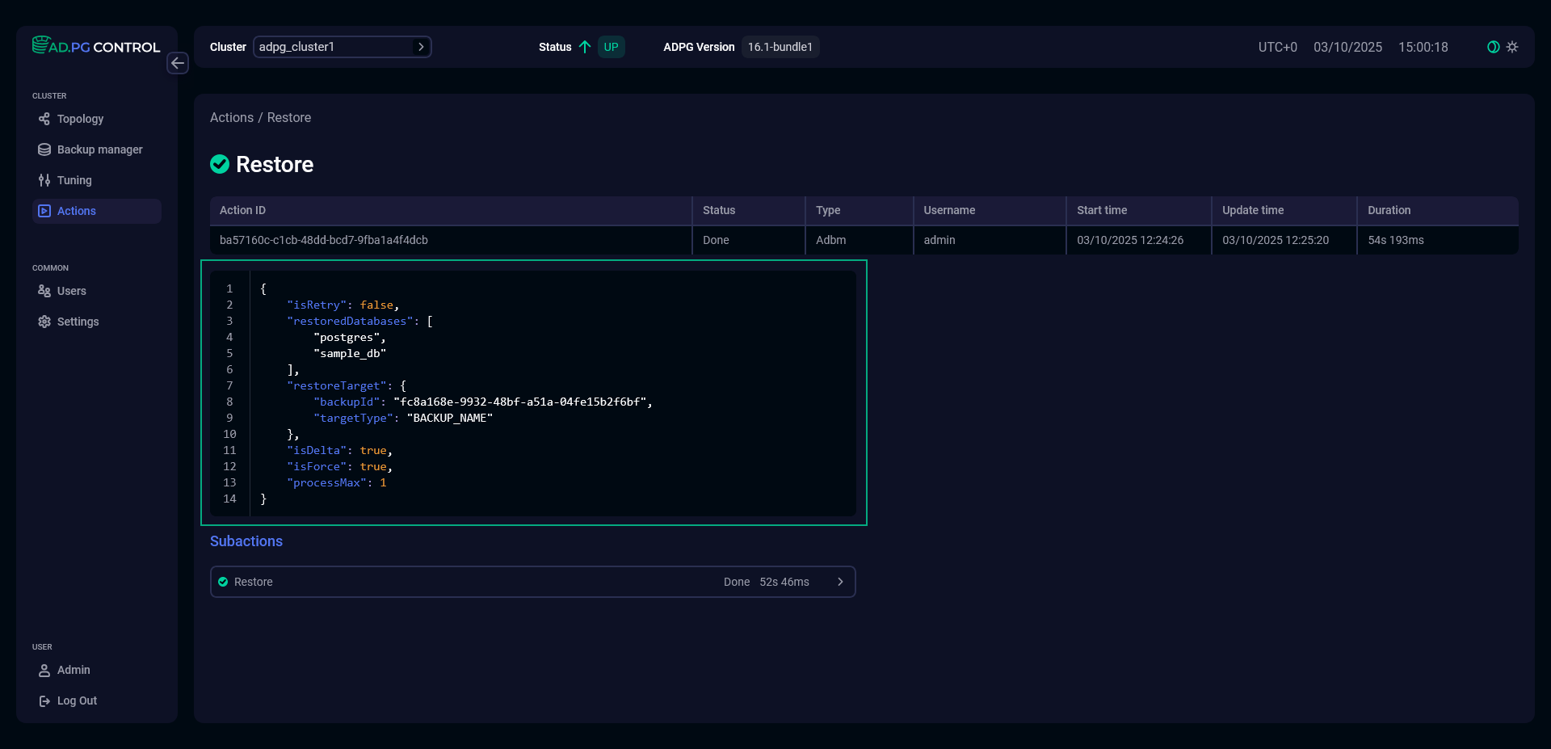Collapse the sidebar with the back arrow
This screenshot has height=749, width=1551.
(x=178, y=63)
